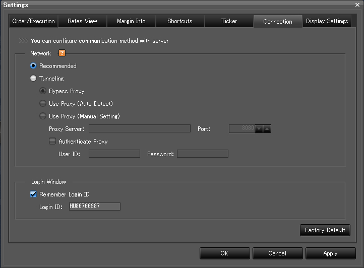The width and height of the screenshot is (364, 268).
Task: Click the Apply button
Action: click(330, 253)
